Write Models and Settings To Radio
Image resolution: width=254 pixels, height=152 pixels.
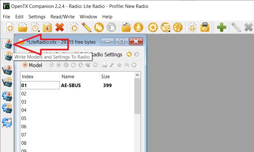[x=7, y=44]
